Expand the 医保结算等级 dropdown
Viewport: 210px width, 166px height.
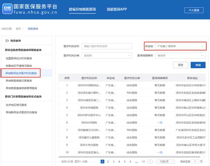(x=180, y=56)
